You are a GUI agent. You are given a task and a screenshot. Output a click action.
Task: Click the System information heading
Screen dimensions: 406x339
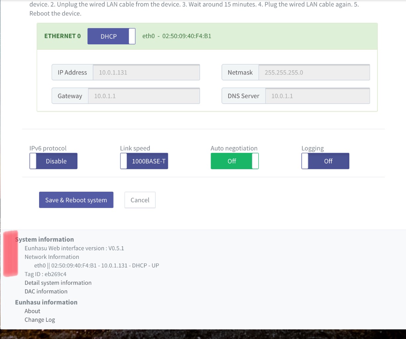tap(44, 239)
